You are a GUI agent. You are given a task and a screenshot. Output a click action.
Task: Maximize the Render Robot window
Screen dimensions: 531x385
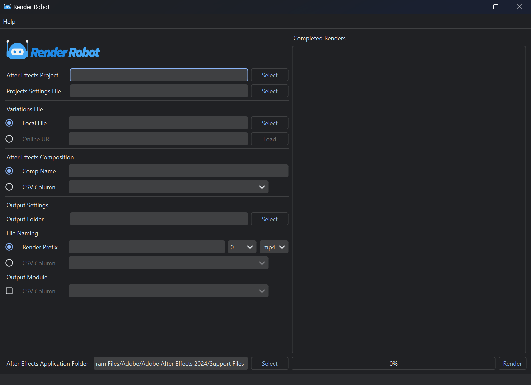click(x=496, y=7)
